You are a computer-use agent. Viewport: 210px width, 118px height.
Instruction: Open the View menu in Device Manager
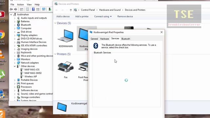pyautogui.click(x=29, y=5)
